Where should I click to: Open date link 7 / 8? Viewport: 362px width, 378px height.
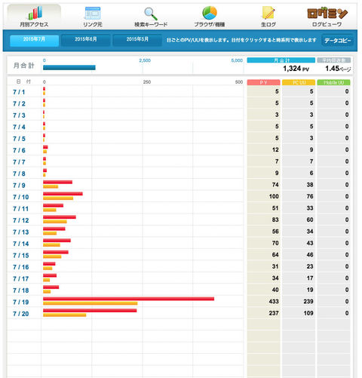(x=19, y=174)
